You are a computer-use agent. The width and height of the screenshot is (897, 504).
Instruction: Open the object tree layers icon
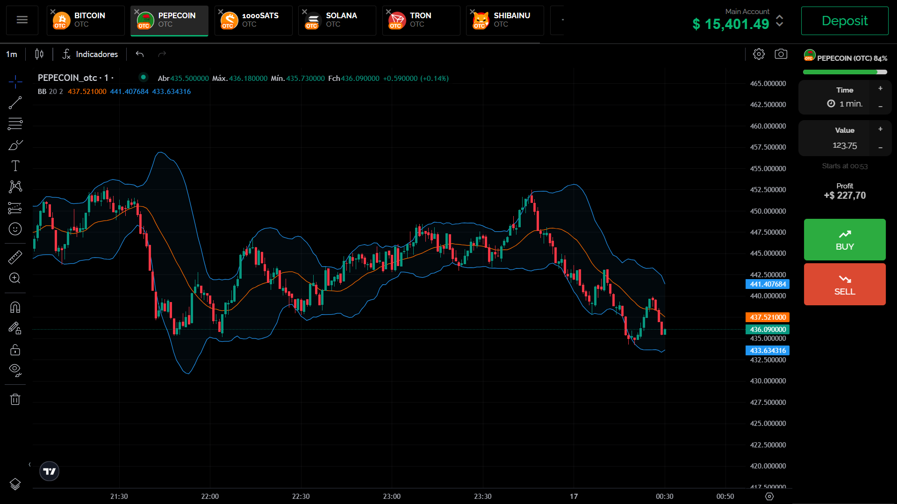[15, 484]
